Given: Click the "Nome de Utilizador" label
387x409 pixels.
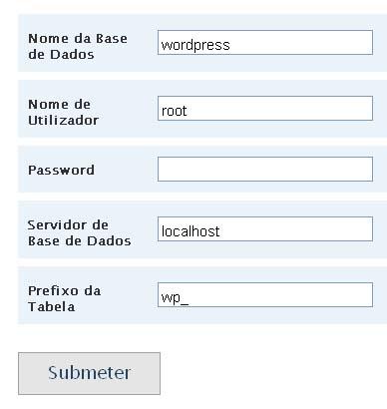Looking at the screenshot, I should (x=63, y=112).
